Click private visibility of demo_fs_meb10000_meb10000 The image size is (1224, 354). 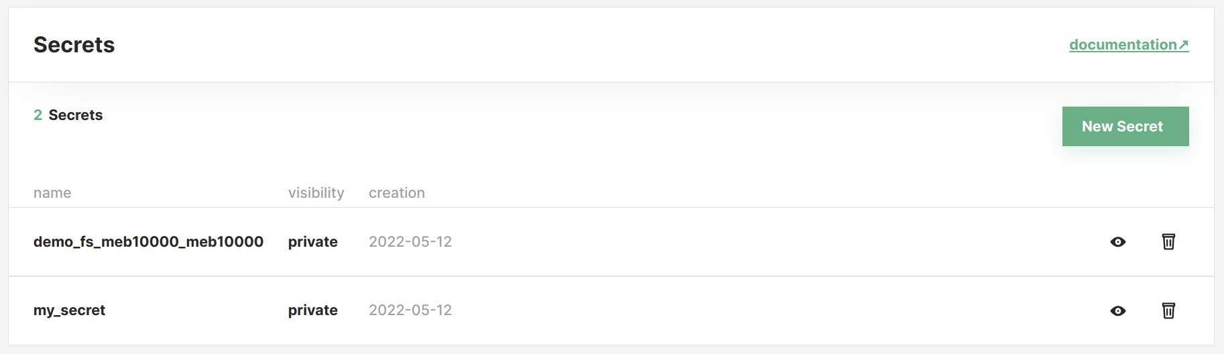click(312, 242)
